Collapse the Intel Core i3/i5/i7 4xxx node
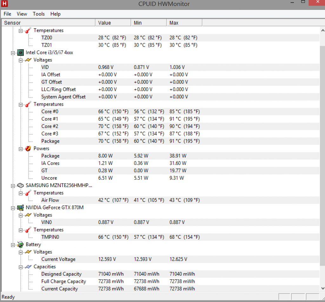Viewport: 325px width, 302px height. click(x=13, y=53)
